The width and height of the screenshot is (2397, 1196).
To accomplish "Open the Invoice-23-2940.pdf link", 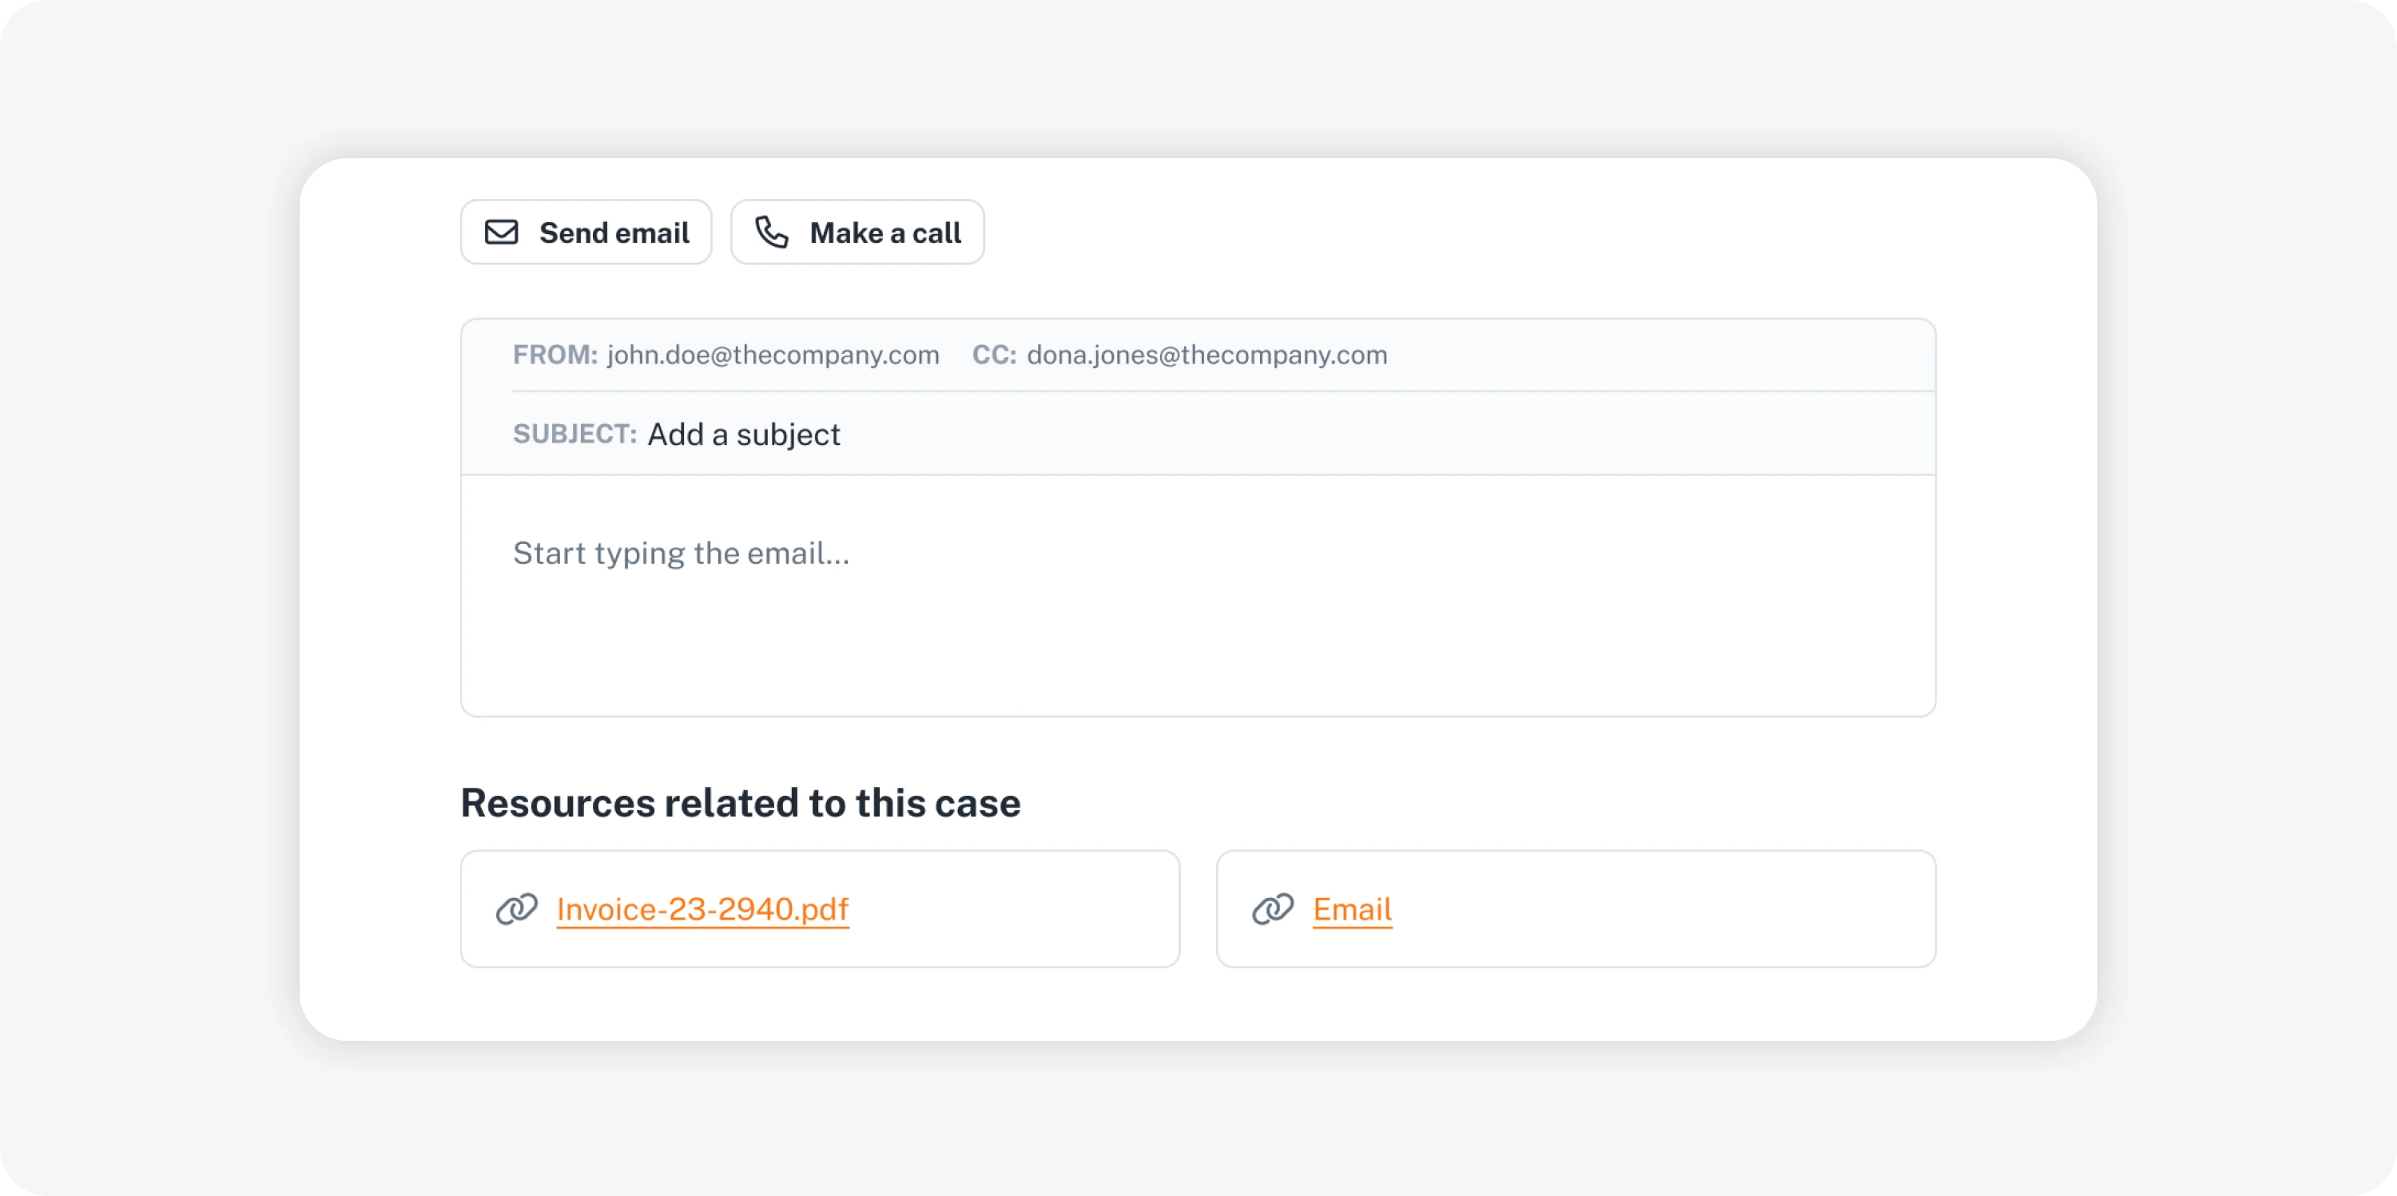I will tap(702, 909).
